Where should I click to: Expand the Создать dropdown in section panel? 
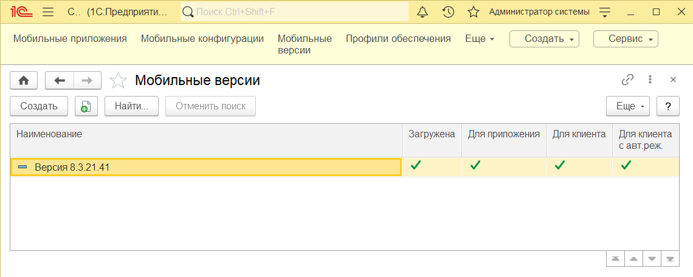pyautogui.click(x=544, y=39)
